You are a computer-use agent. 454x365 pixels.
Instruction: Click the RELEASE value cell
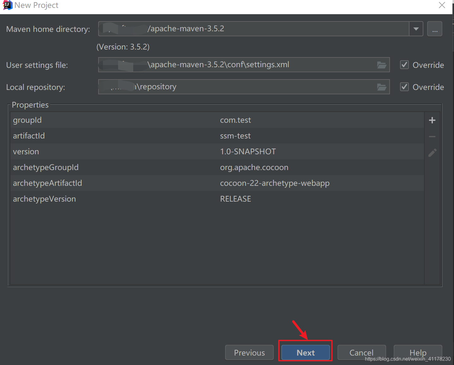[x=320, y=199]
